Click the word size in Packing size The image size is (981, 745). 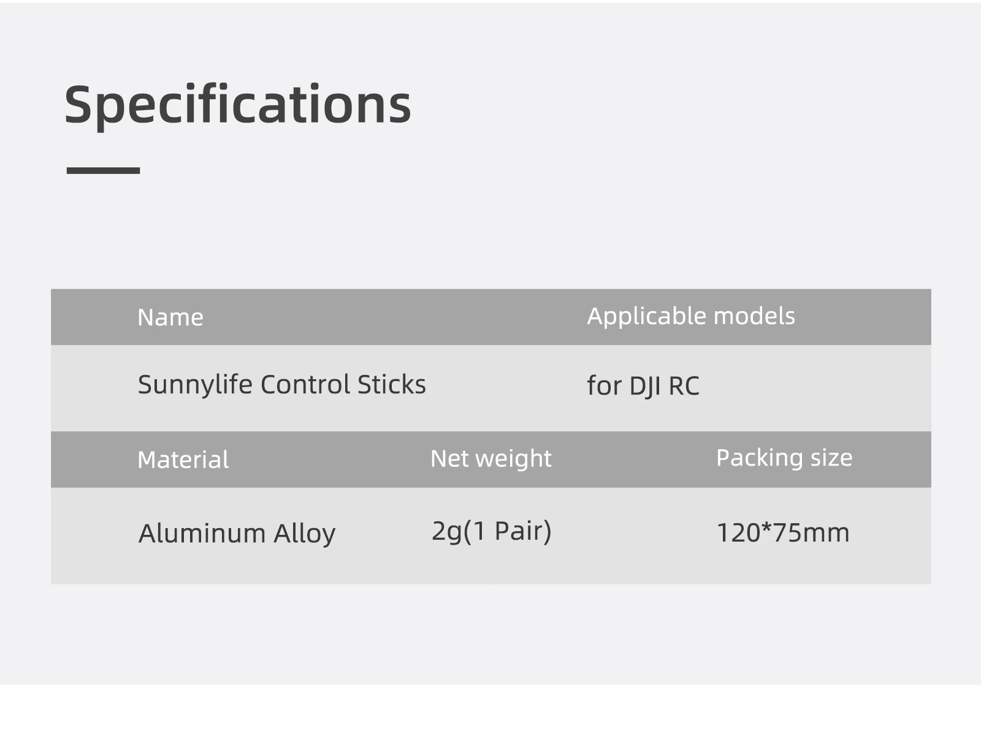[831, 458]
